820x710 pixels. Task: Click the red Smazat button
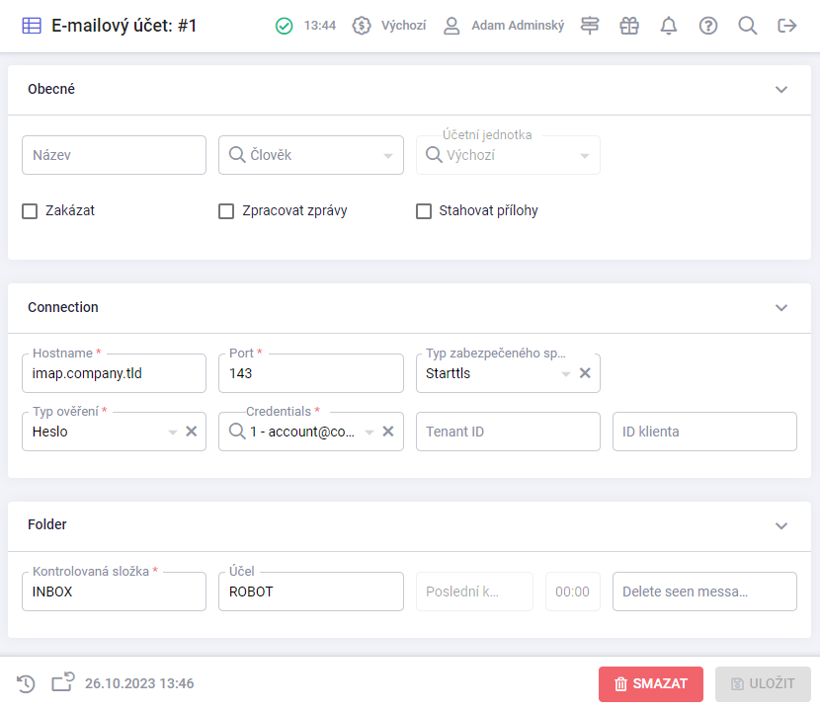pos(650,684)
